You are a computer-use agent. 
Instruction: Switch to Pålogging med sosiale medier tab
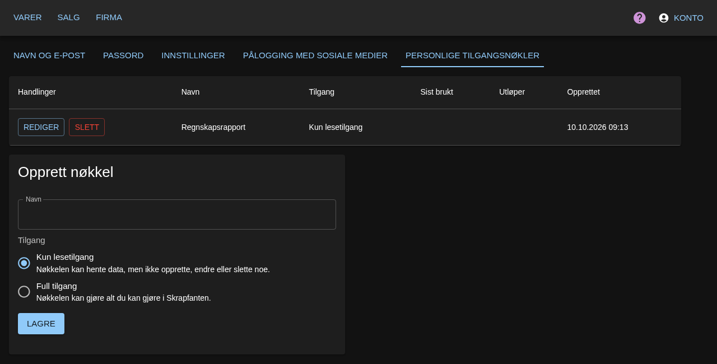(x=315, y=55)
